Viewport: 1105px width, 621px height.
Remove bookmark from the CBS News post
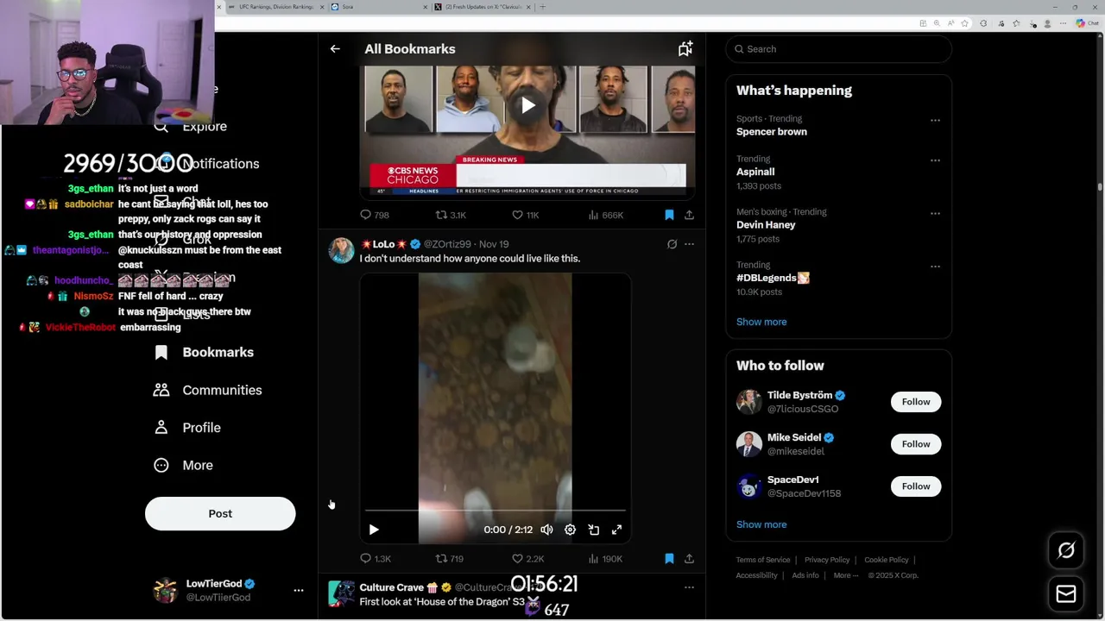[669, 215]
